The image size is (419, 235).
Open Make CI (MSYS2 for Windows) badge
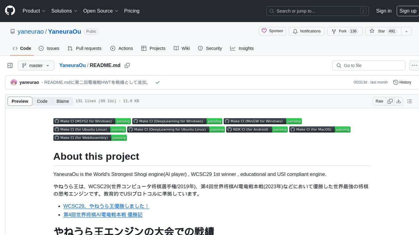coord(92,121)
